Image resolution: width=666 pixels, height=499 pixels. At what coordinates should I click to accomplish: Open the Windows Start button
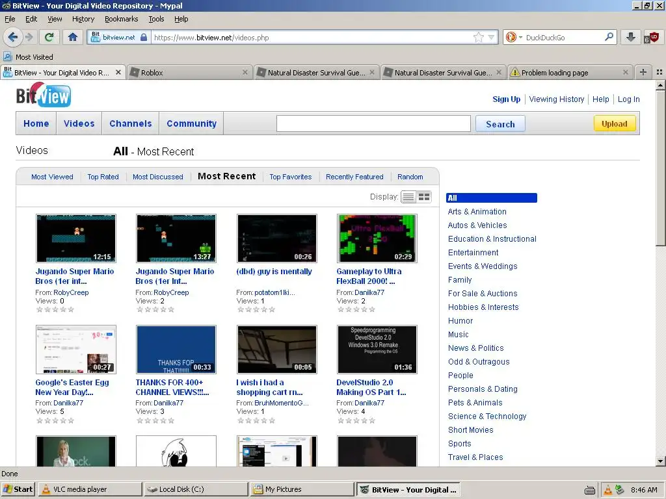tap(18, 489)
